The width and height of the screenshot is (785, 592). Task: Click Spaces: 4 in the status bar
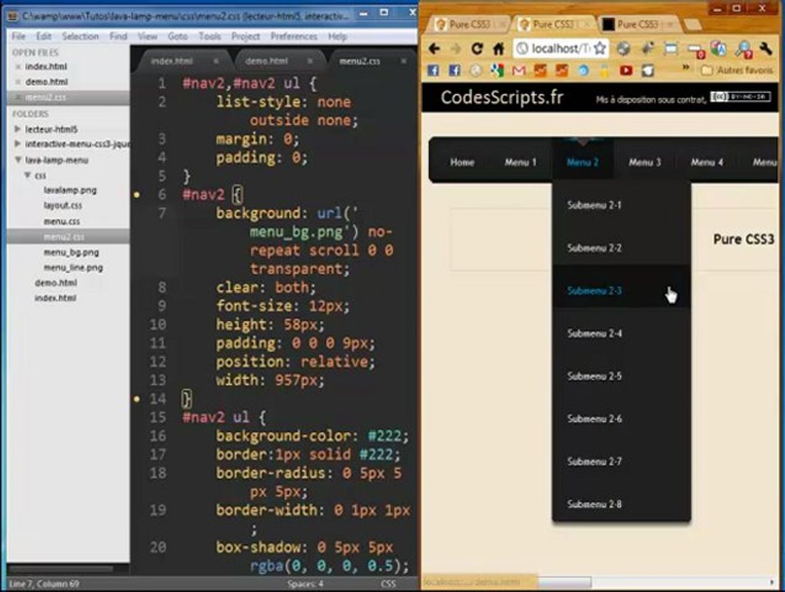[x=305, y=584]
